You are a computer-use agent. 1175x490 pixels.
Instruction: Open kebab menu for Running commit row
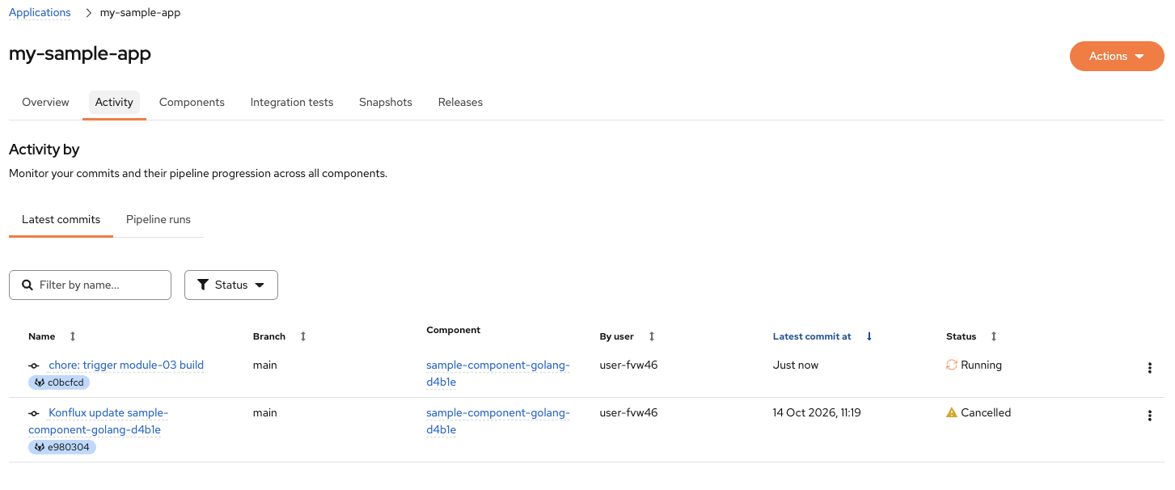1149,369
